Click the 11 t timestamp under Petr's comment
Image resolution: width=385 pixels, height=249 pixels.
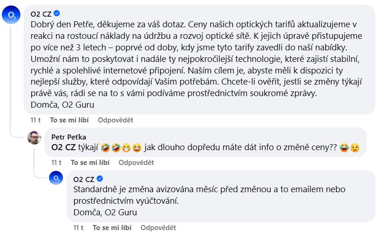pos(56,163)
